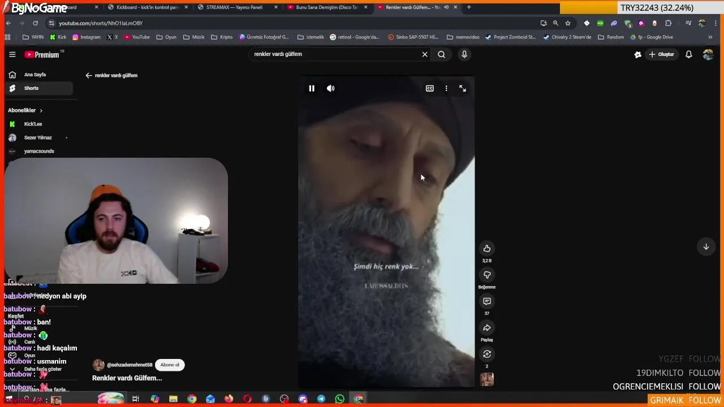Like the Short with thumbs up
The height and width of the screenshot is (407, 724).
(x=487, y=248)
